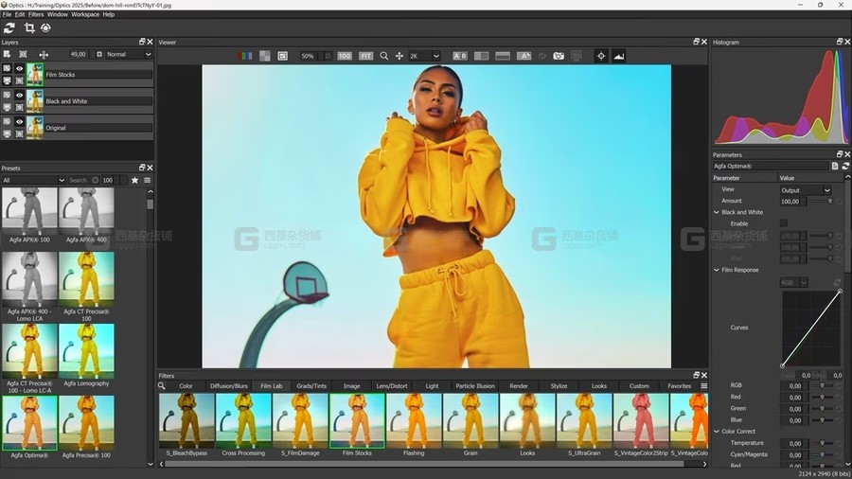Open the File menu
Image resolution: width=852 pixels, height=479 pixels.
[x=7, y=14]
